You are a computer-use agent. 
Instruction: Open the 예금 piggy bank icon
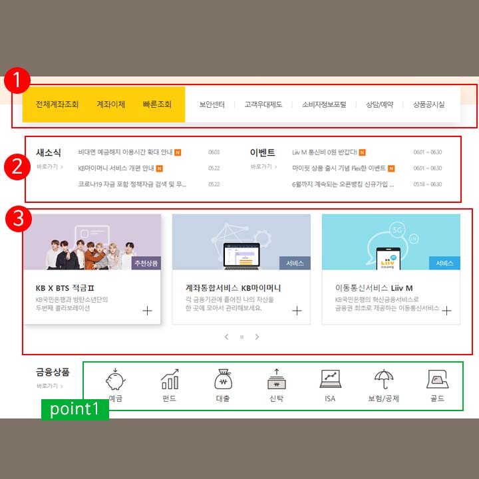[116, 379]
